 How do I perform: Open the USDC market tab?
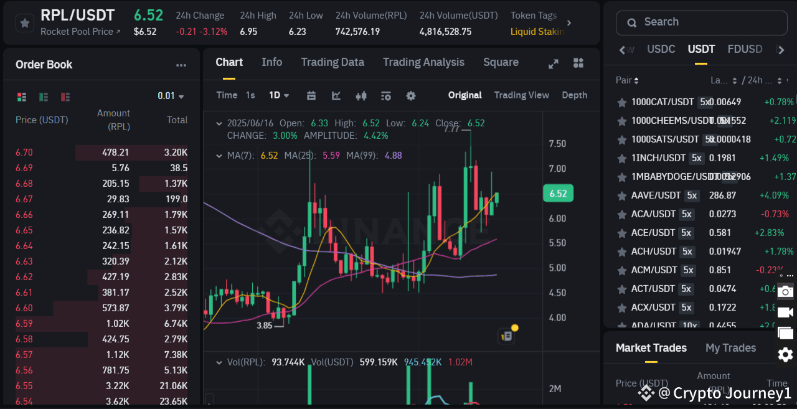coord(661,49)
